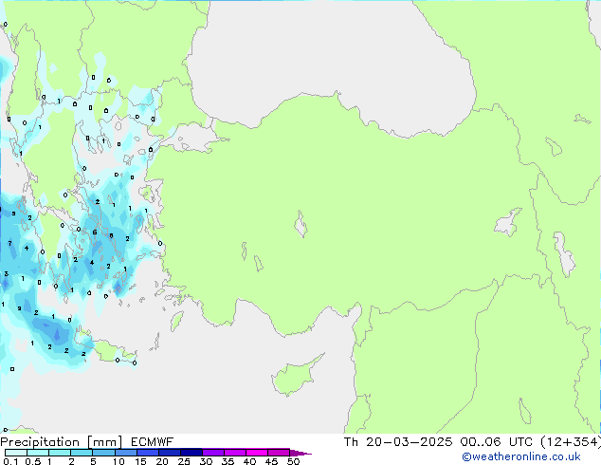Click the Black Sea area on the map
The width and height of the screenshot is (601, 465).
330,58
